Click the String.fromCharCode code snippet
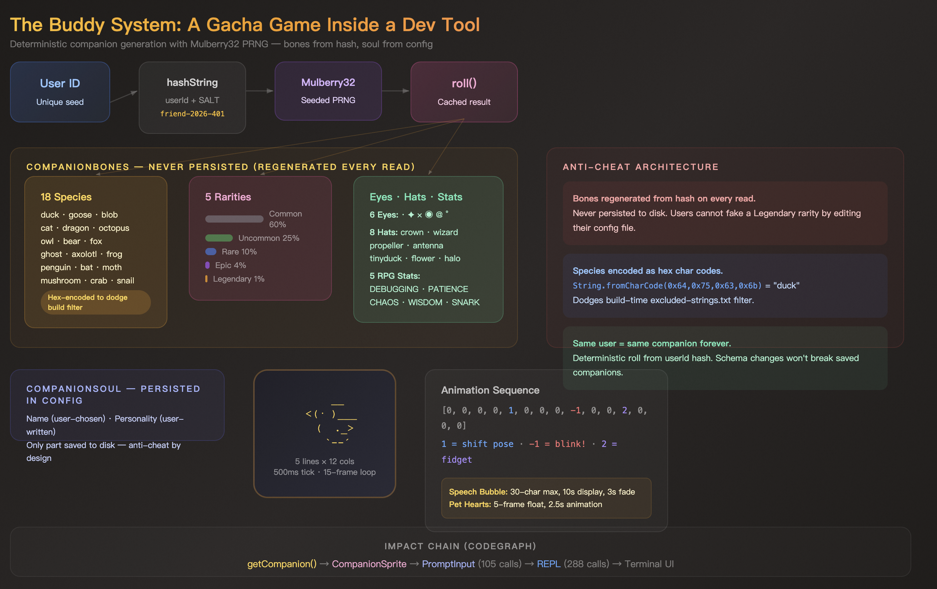This screenshot has width=937, height=589. [667, 285]
